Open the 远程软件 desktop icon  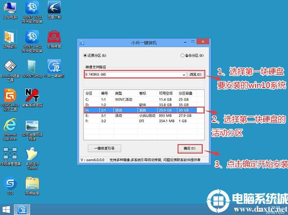coord(10,39)
